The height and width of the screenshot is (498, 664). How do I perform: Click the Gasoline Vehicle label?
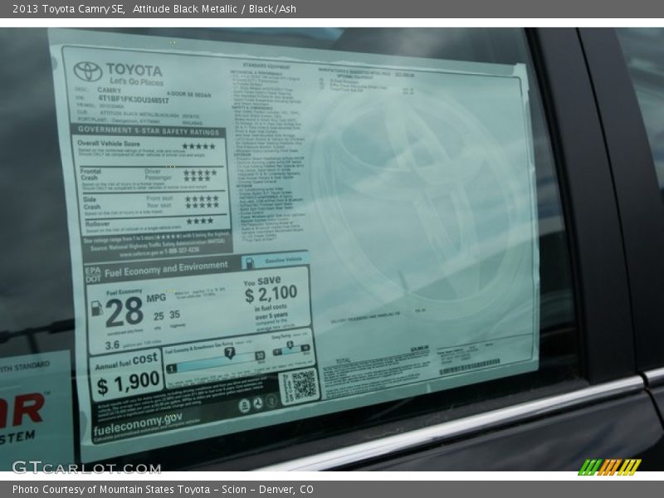(x=283, y=260)
